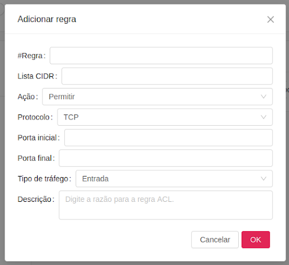The image size is (289, 265).
Task: Focus the Descrição text area
Action: 165,205
